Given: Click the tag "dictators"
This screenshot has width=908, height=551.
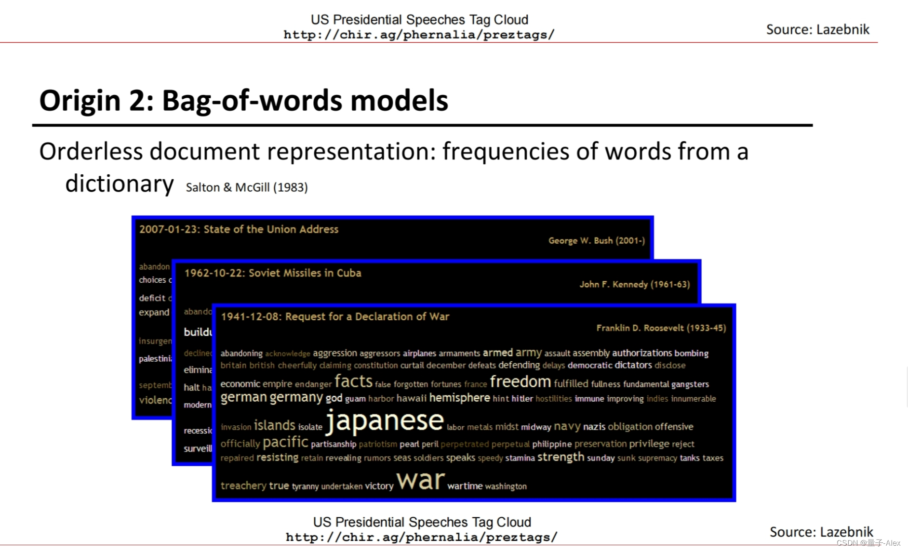Looking at the screenshot, I should click(x=633, y=365).
